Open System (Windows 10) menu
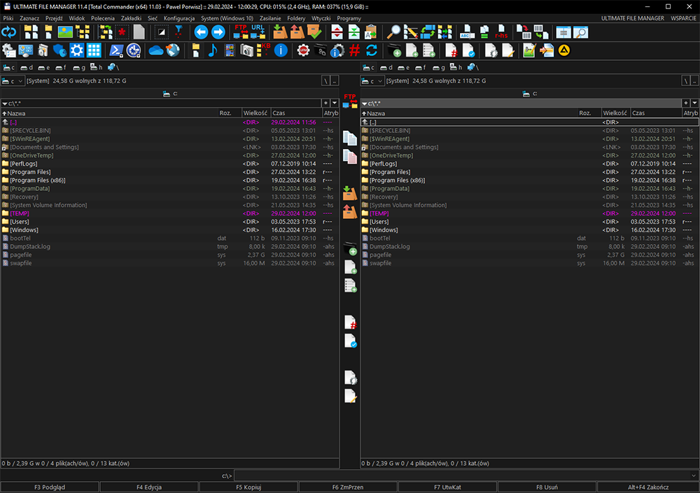Image resolution: width=700 pixels, height=493 pixels. pos(227,18)
